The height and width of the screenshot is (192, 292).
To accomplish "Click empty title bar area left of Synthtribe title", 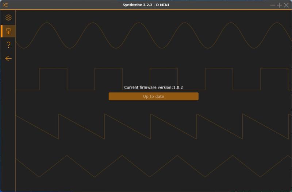I will [65, 5].
